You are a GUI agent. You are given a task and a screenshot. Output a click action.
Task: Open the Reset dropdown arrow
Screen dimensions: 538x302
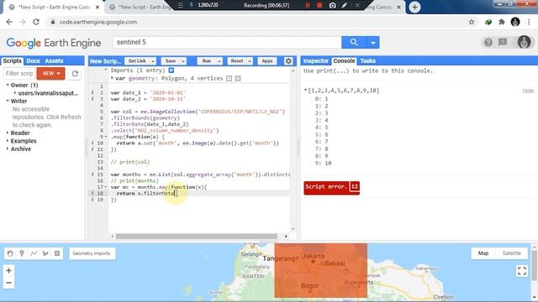pyautogui.click(x=250, y=61)
